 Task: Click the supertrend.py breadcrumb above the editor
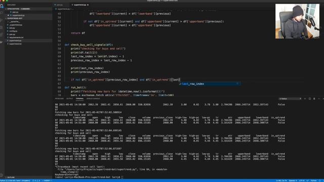(x=63, y=9)
